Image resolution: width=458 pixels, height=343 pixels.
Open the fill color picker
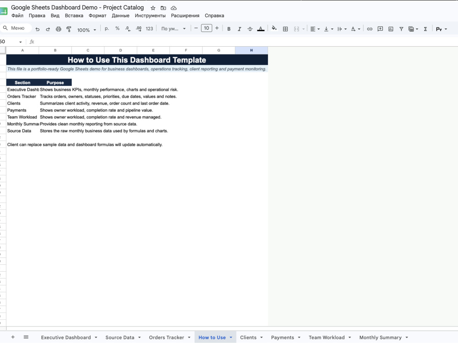point(274,28)
